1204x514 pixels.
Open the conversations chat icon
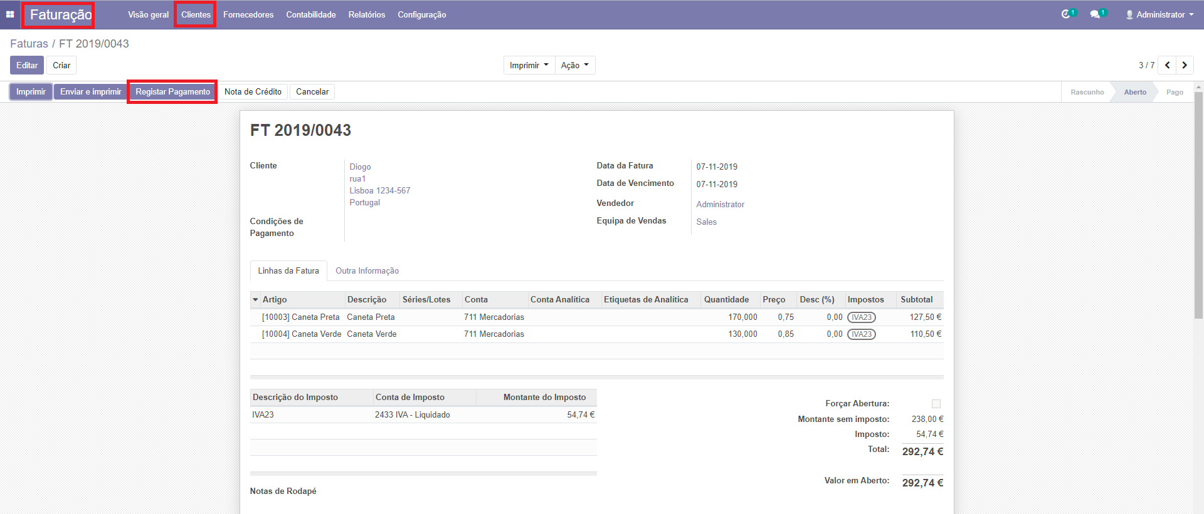(x=1095, y=14)
